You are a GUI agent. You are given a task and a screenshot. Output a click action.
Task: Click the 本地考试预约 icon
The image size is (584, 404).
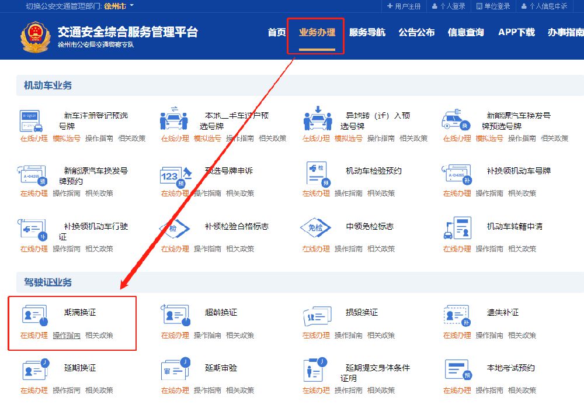pyautogui.click(x=457, y=371)
